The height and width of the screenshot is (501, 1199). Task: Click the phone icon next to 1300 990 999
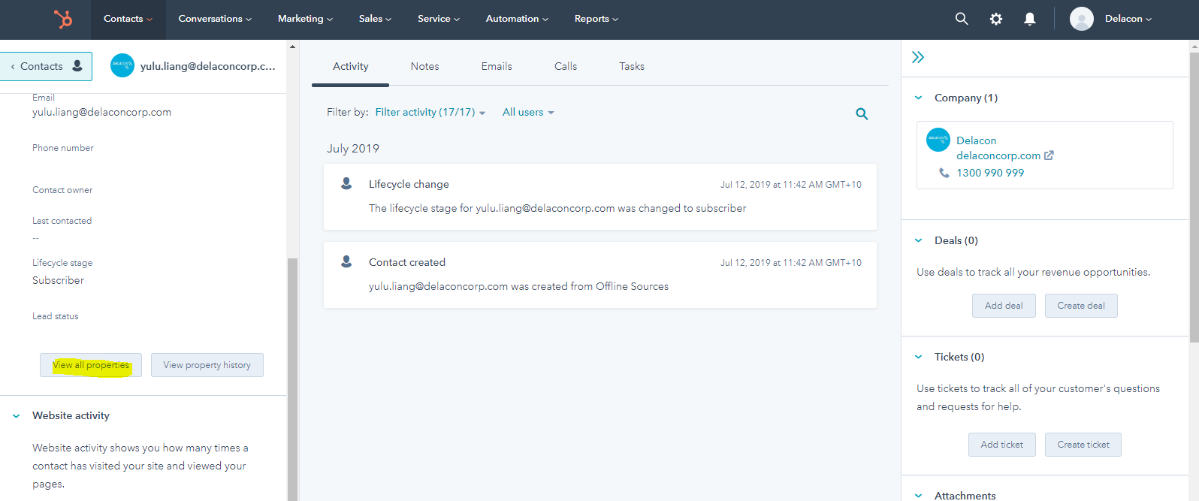(944, 173)
